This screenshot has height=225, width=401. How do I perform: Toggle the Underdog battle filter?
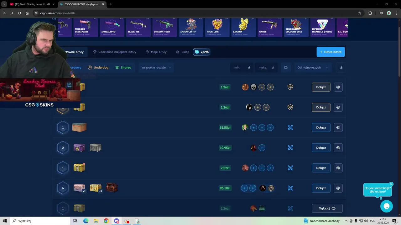coord(98,67)
